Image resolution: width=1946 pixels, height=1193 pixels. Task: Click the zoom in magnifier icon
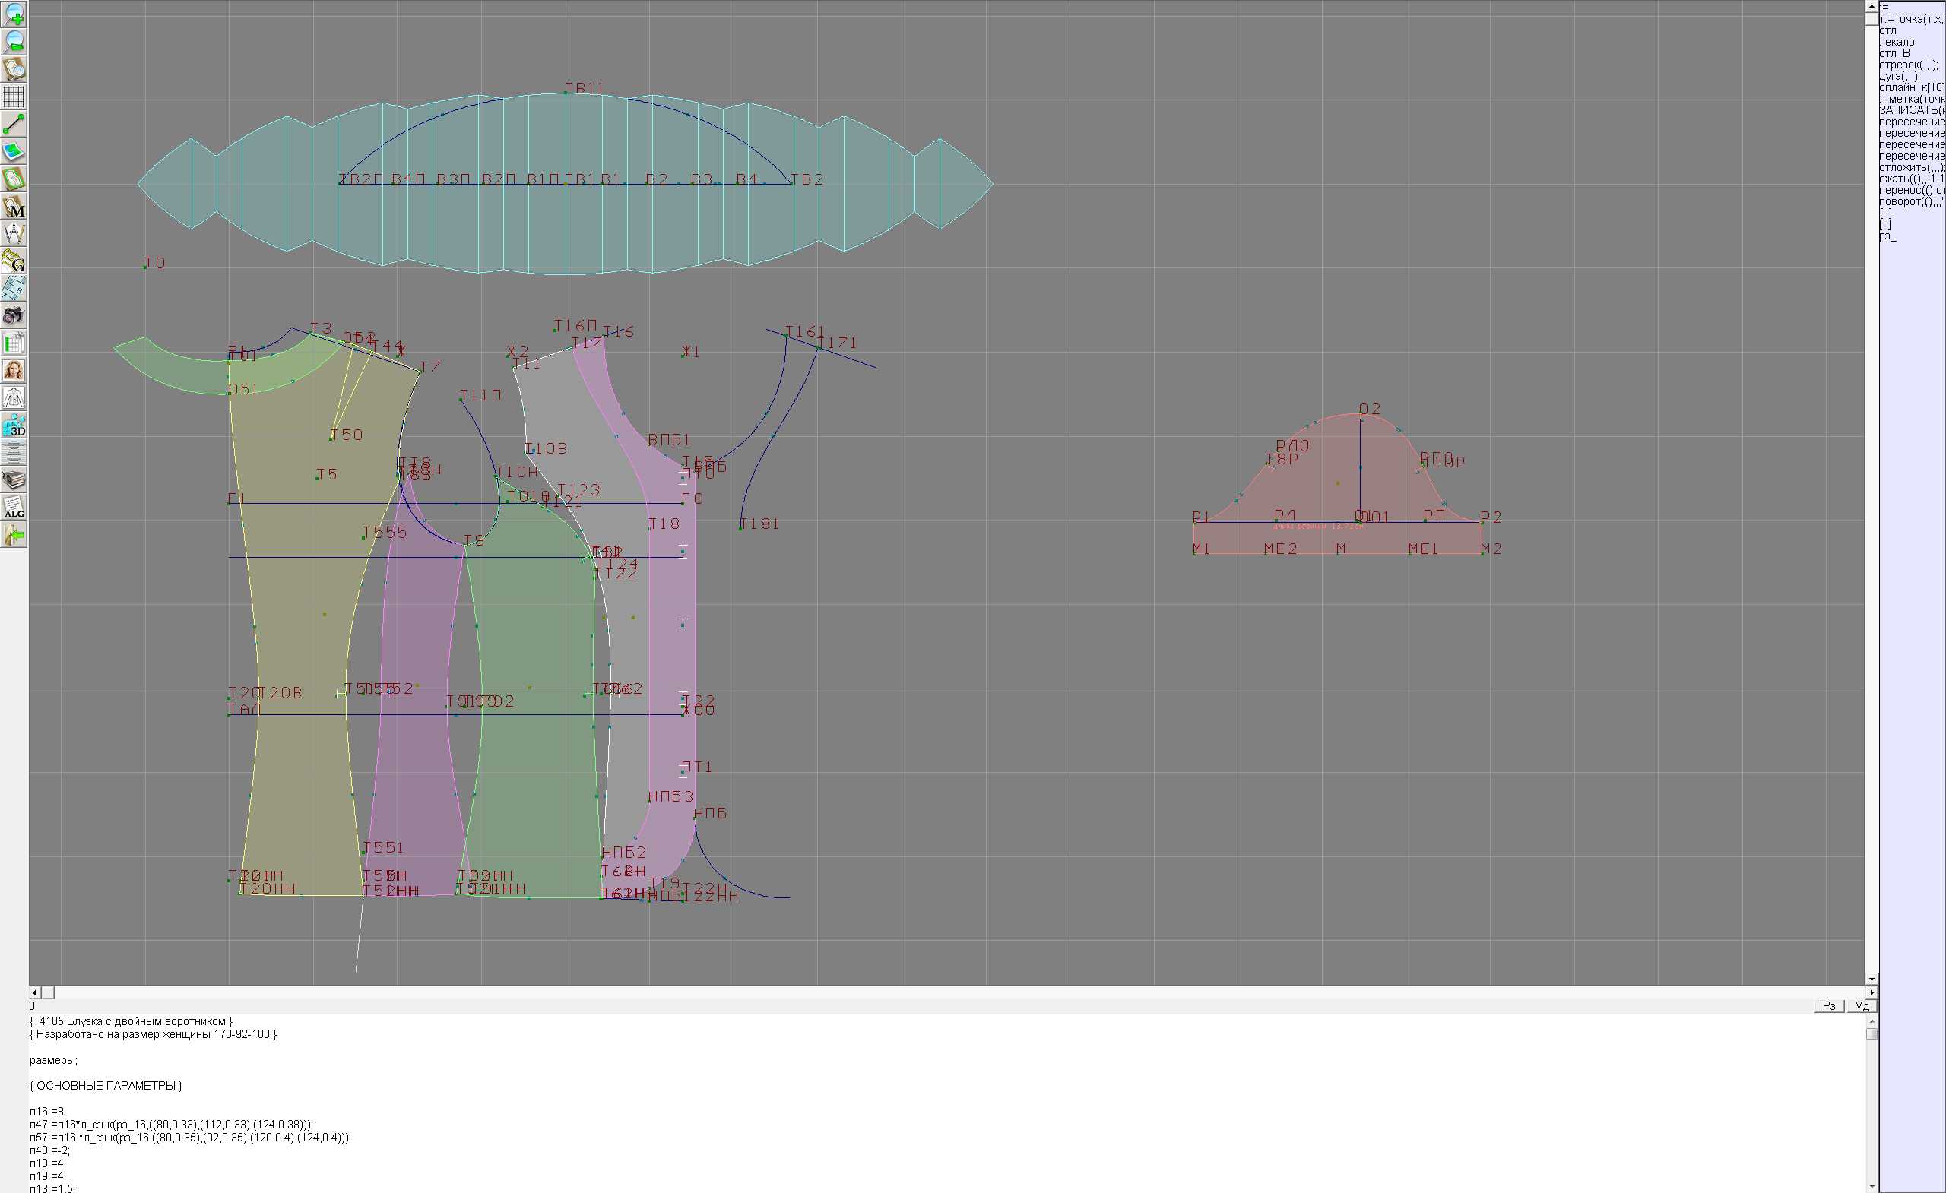coord(14,14)
